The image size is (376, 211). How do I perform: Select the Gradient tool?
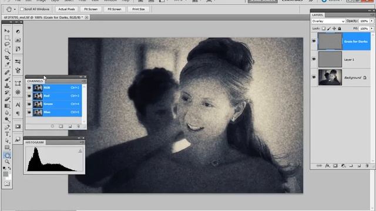click(7, 105)
